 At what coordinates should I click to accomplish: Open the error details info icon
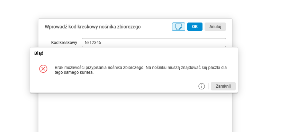201,86
